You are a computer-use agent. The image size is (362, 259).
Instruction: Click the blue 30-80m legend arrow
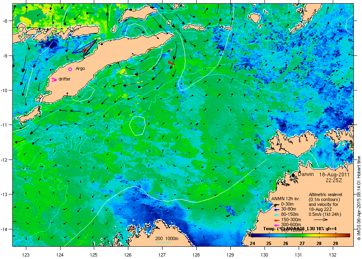(276, 210)
